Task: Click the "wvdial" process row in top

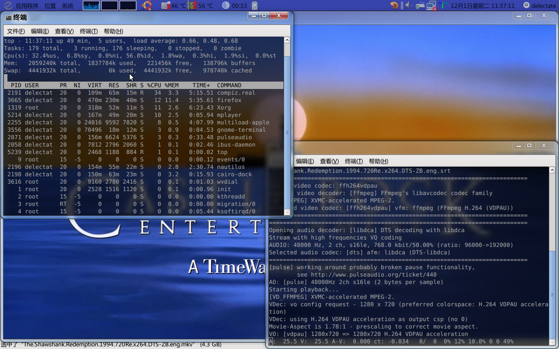Action: point(144,182)
